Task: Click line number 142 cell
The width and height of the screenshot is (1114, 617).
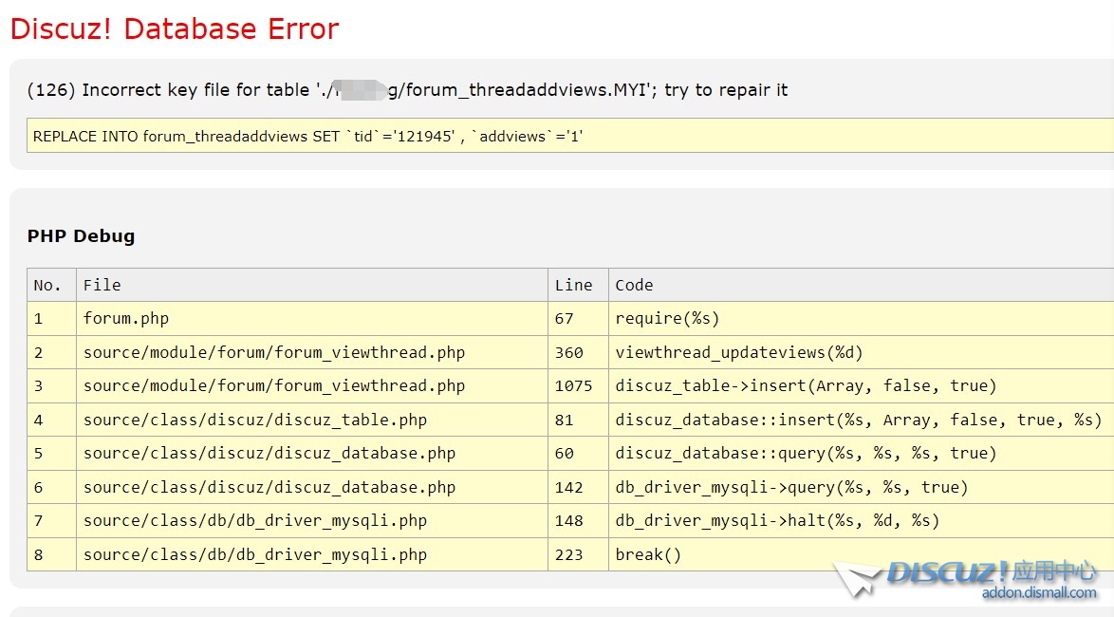Action: tap(568, 488)
